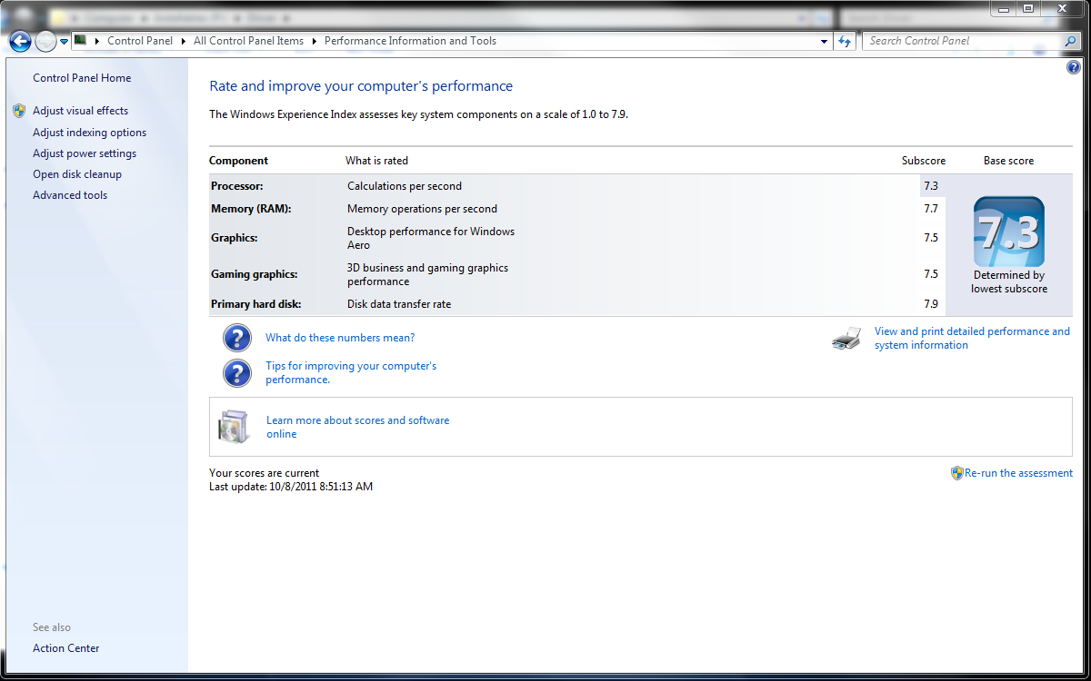Re-run the assessment
The image size is (1091, 681).
pyautogui.click(x=1018, y=473)
